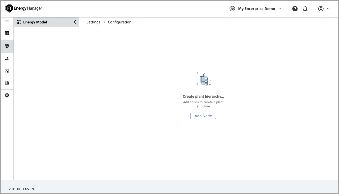Collapse the Energy Model panel
Image resolution: width=339 pixels, height=194 pixels.
(75, 22)
